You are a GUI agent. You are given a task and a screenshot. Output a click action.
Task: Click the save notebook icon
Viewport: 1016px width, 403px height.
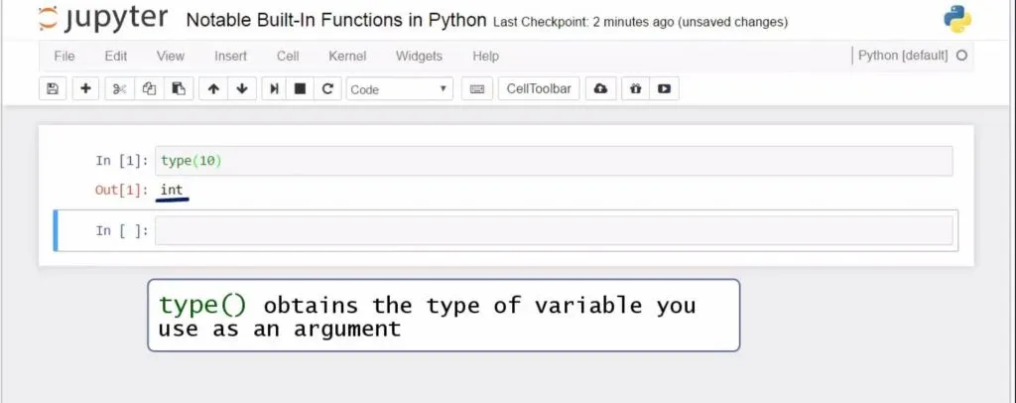(53, 89)
